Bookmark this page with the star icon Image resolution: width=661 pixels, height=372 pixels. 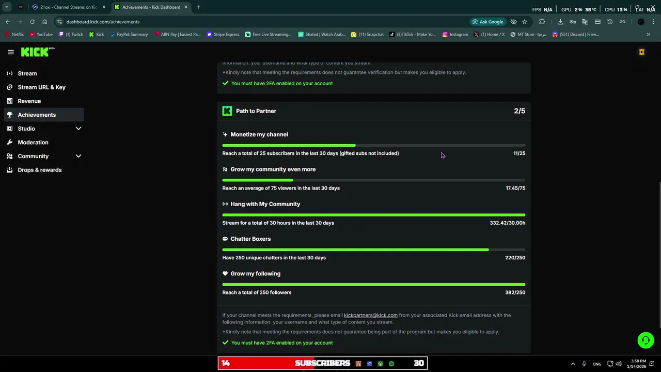coord(525,22)
